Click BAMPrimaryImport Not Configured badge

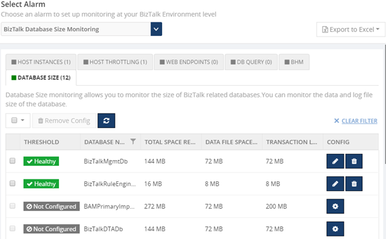pyautogui.click(x=51, y=206)
